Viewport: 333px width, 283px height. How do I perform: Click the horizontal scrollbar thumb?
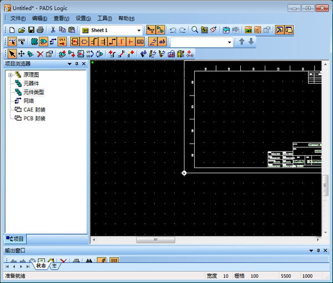coord(155,240)
